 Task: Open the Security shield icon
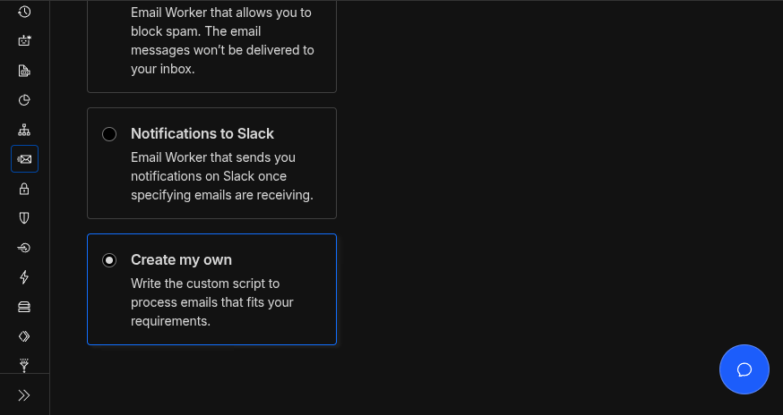click(x=24, y=217)
